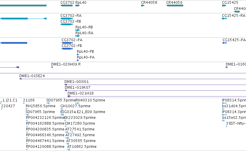Open the RpL40-RA transcript label
Screen dimensions: 246x151
click(84, 33)
